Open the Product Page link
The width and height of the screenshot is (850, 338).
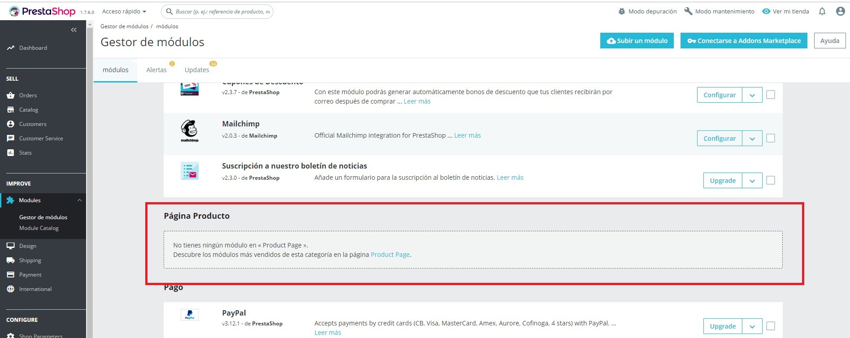(390, 255)
